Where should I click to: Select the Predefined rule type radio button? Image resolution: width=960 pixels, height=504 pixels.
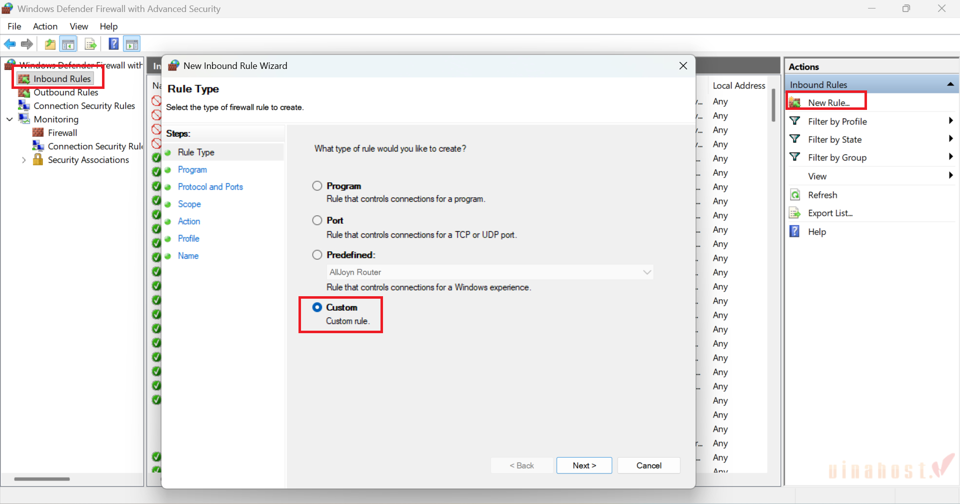[x=317, y=255]
